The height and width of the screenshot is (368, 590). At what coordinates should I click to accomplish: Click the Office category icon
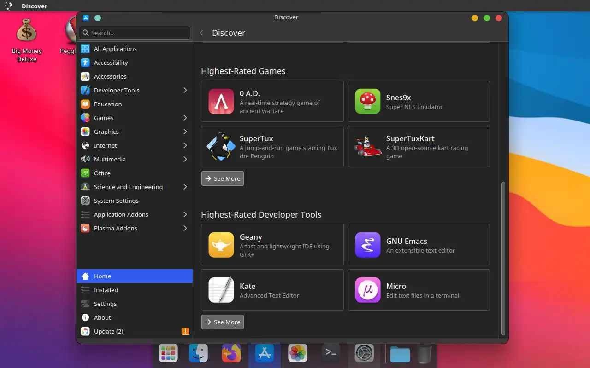point(85,173)
